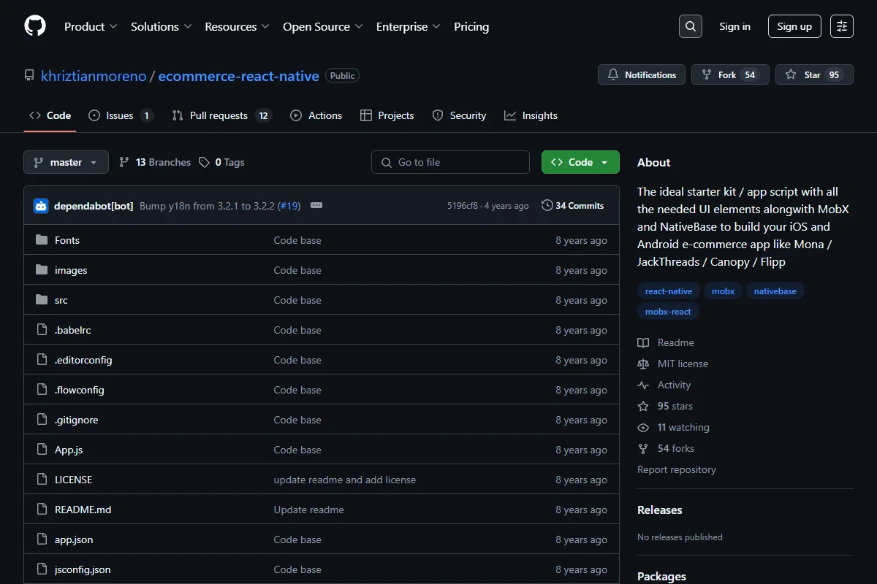The height and width of the screenshot is (584, 877).
Task: Open the search magnifier icon button
Action: pyautogui.click(x=690, y=26)
